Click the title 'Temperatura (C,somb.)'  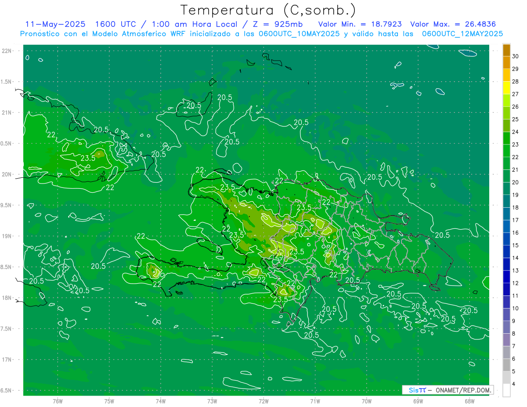[268, 10]
